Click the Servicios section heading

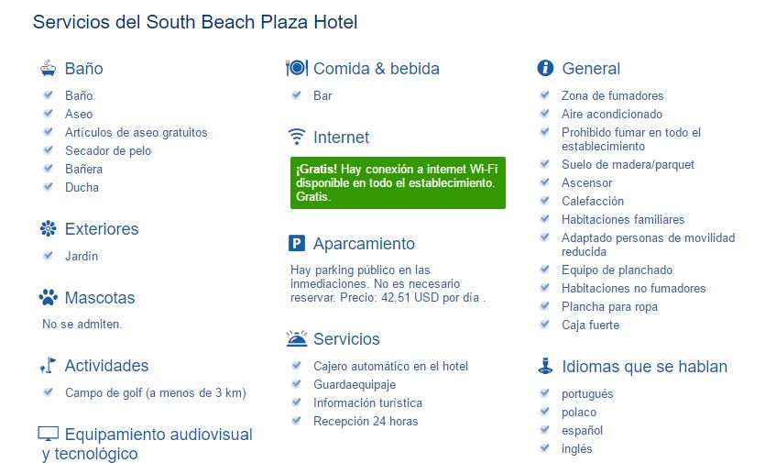(x=346, y=339)
